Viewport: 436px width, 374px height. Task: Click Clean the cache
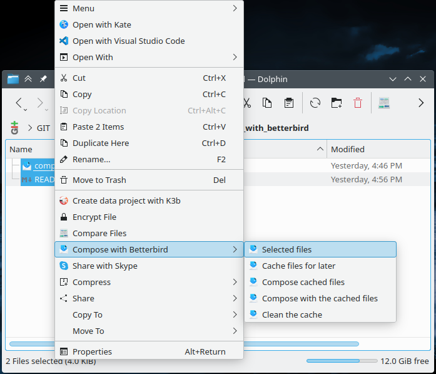click(320, 314)
